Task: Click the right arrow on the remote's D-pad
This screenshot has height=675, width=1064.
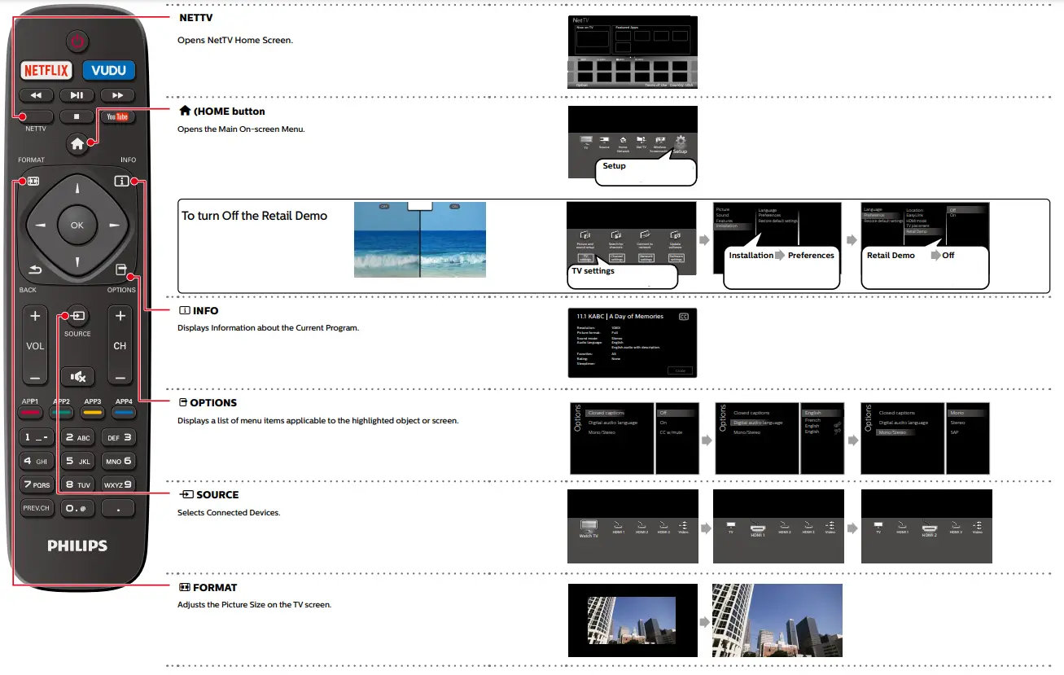Action: click(114, 226)
